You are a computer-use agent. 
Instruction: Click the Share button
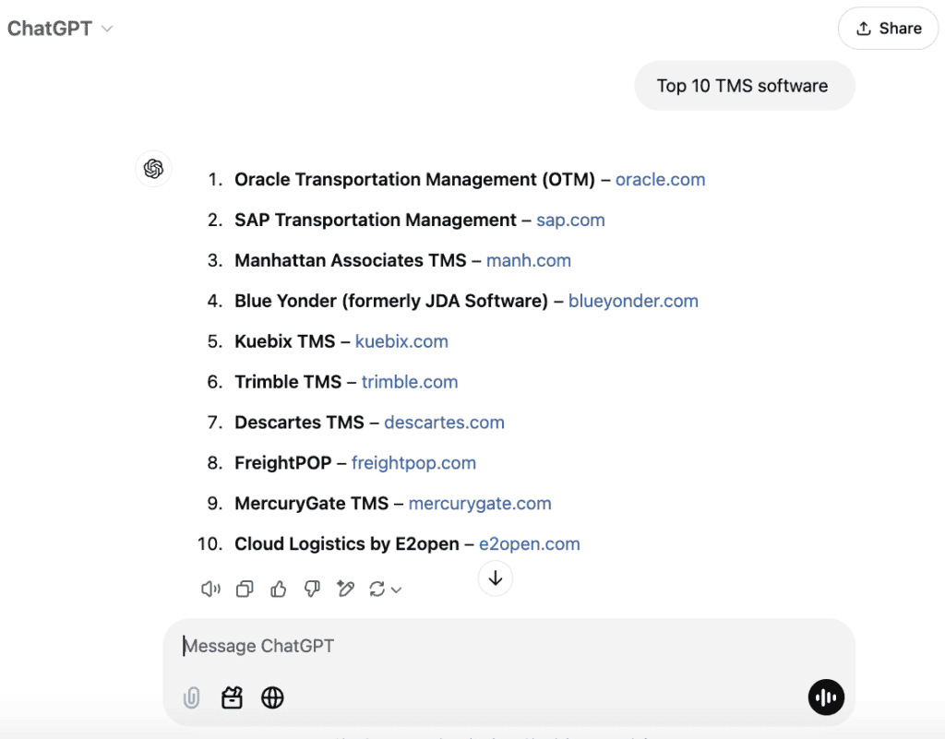pyautogui.click(x=889, y=29)
